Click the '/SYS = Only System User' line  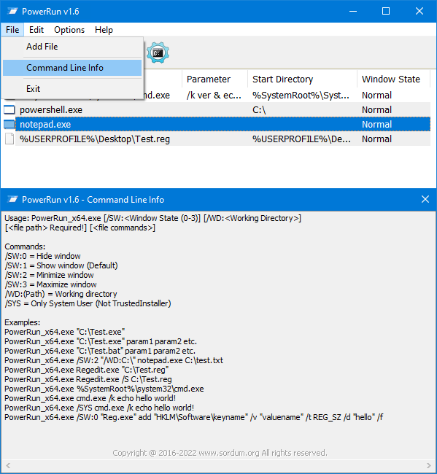pos(88,303)
